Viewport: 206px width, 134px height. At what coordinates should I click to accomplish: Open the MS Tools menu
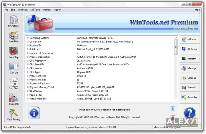(35, 10)
